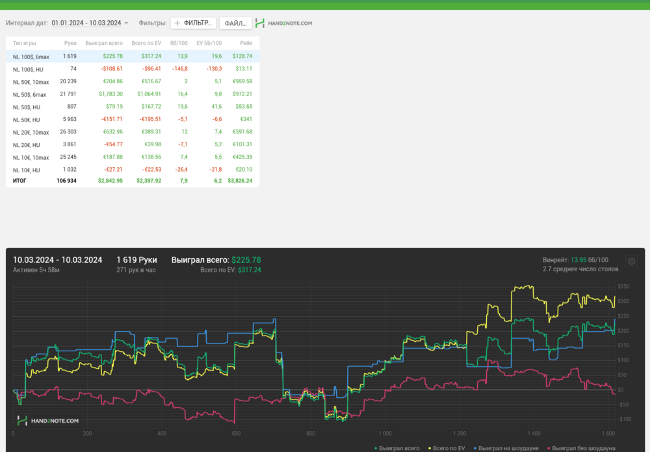Select the NL 10€, 10max row
650x452 pixels.
133,157
